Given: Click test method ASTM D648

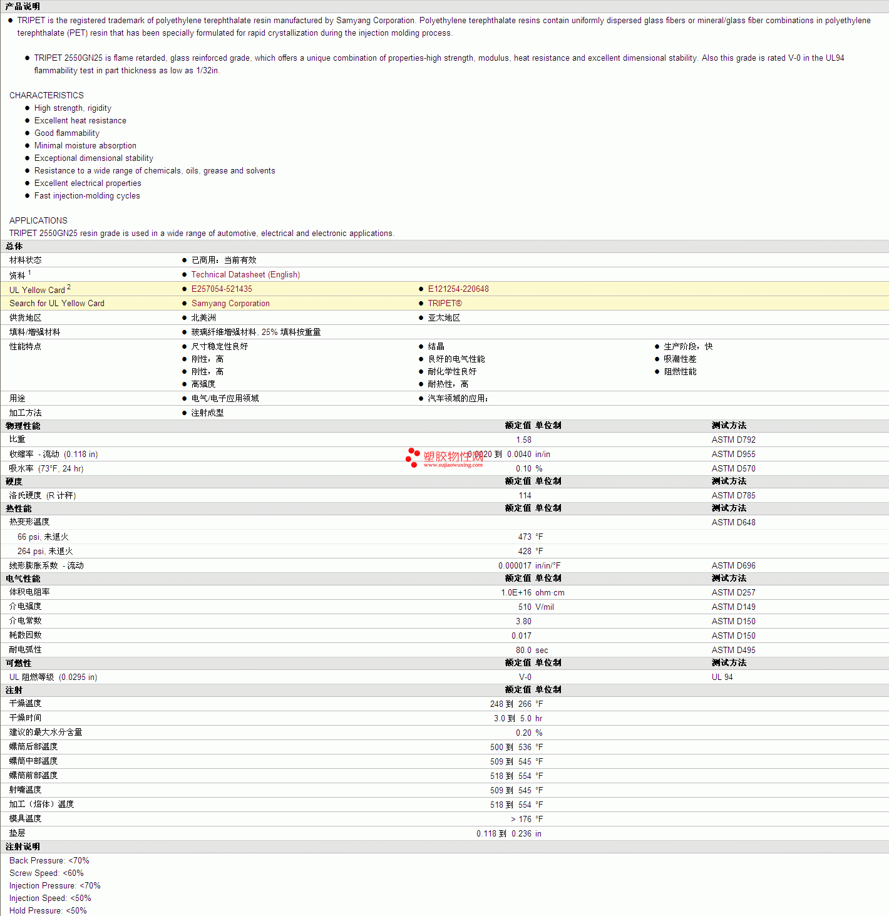Looking at the screenshot, I should tap(734, 523).
